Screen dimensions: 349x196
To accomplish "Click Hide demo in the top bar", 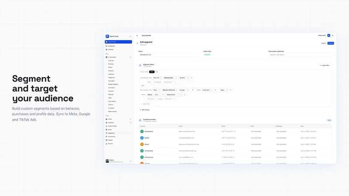I will pos(322,36).
